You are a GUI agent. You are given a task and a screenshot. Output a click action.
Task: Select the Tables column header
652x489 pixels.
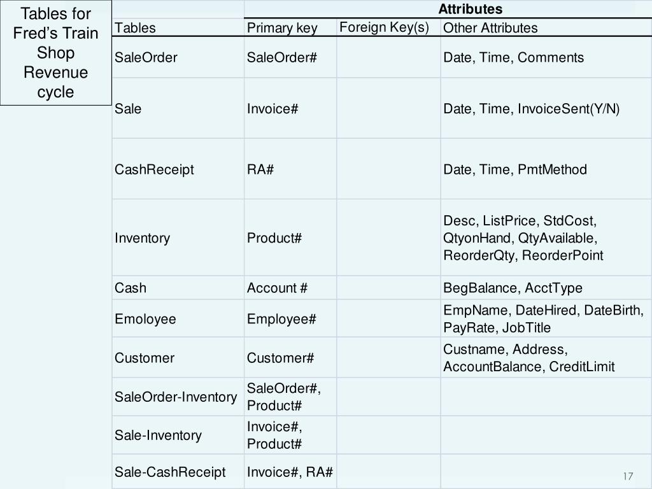135,28
